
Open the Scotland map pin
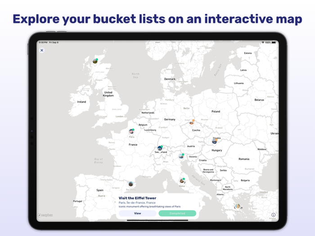tap(95, 62)
